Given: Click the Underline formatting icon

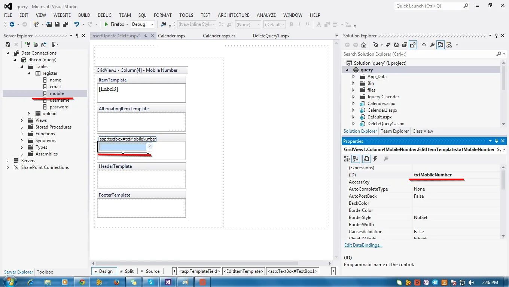Looking at the screenshot, I should pyautogui.click(x=308, y=24).
